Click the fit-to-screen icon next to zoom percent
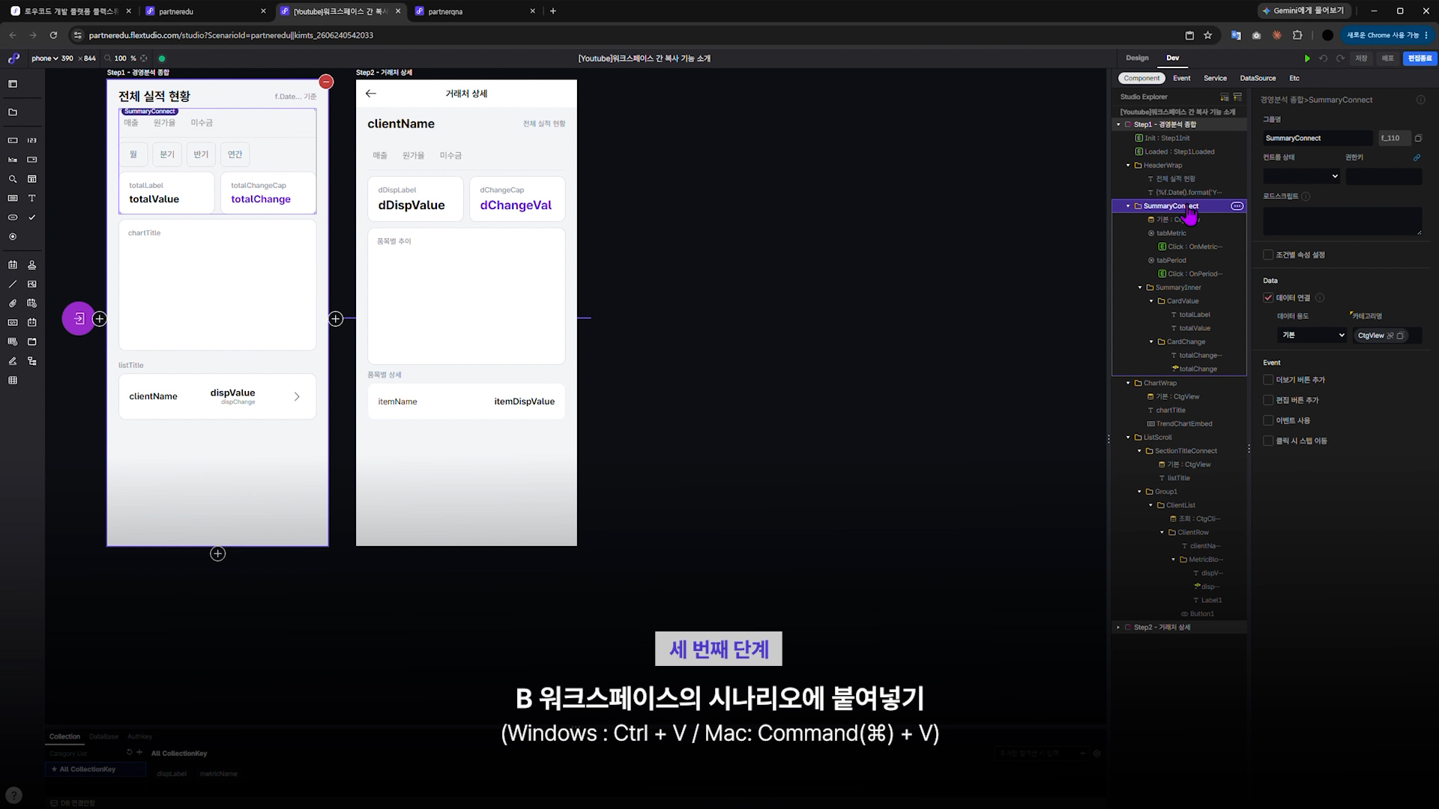 coord(144,58)
